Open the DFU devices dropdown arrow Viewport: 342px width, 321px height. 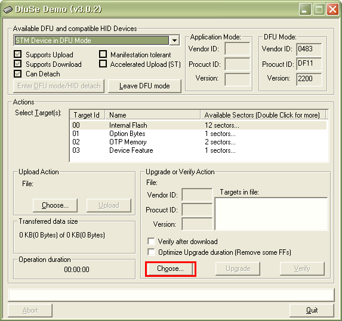[x=174, y=41]
